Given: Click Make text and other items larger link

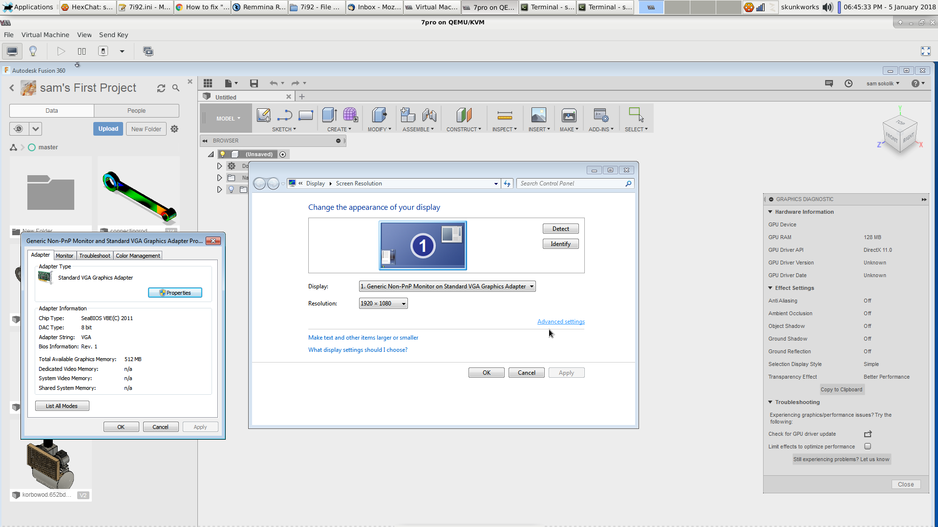Looking at the screenshot, I should (363, 338).
